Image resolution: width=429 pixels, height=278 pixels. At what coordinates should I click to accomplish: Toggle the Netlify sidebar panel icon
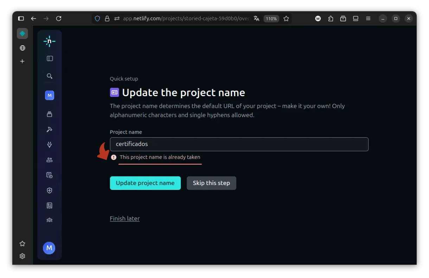click(x=50, y=59)
